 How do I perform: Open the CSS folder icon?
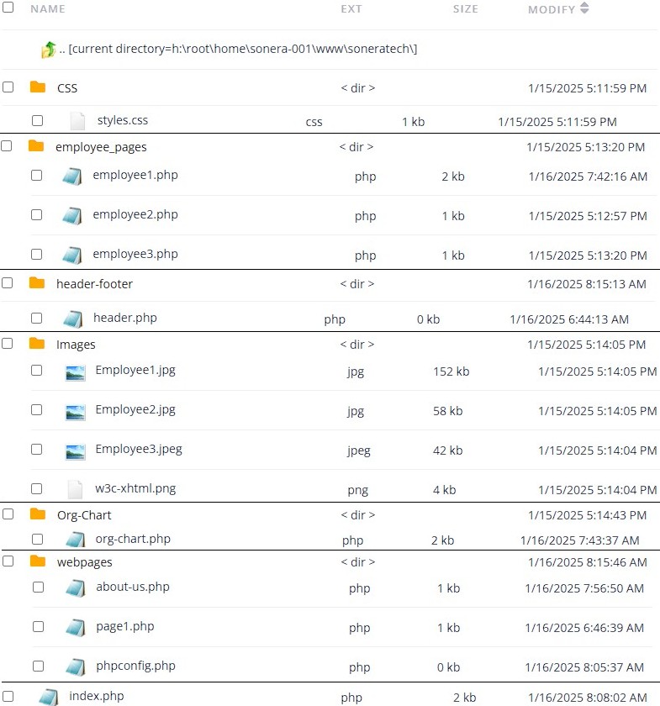(x=37, y=87)
